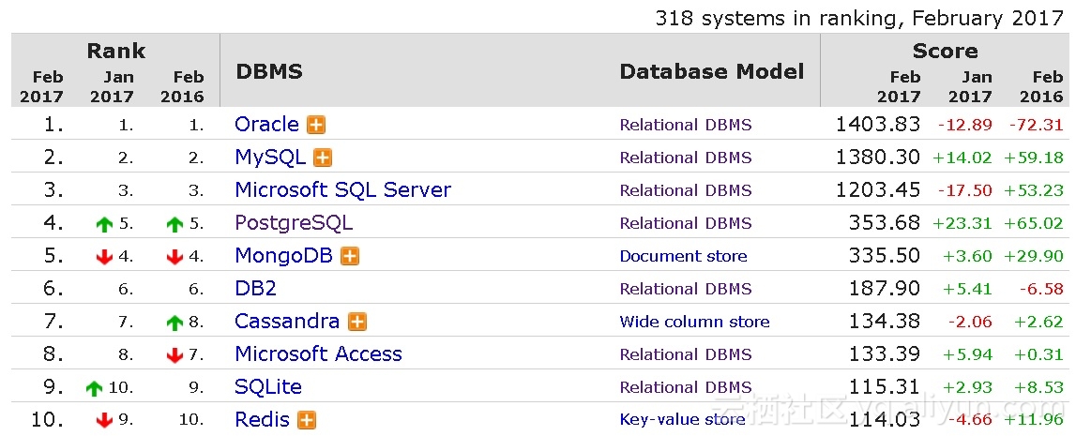Click Relational DBMS link in MySQL row
Image resolution: width=1076 pixels, height=436 pixels.
686,158
